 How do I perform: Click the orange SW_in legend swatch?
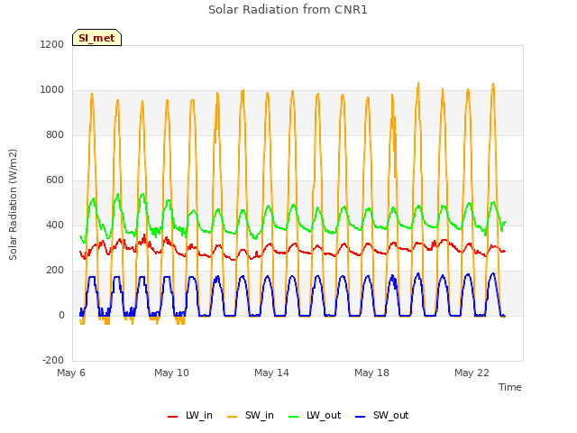(233, 417)
